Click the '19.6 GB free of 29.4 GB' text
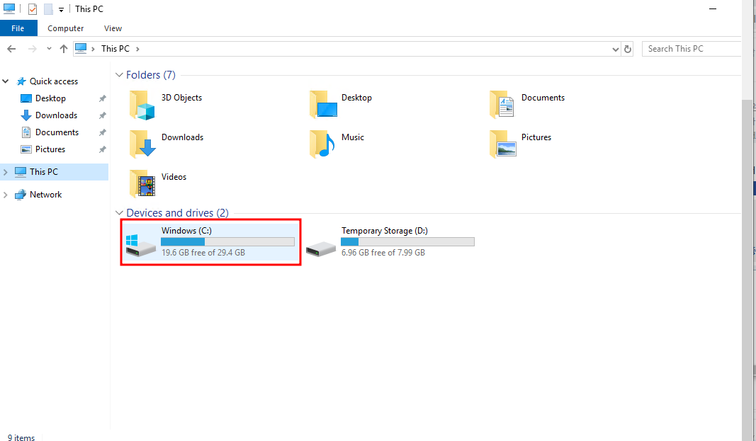756x441 pixels. (x=203, y=253)
